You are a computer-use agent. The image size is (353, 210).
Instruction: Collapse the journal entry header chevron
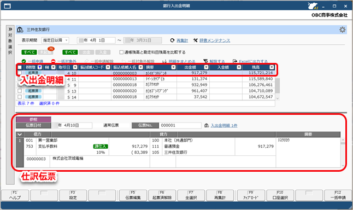coord(20,135)
